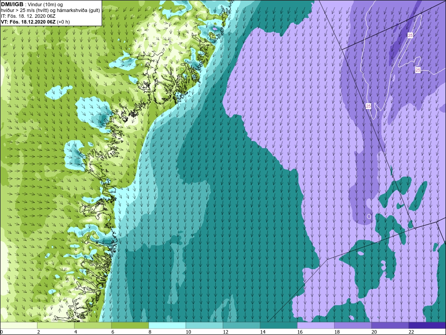The height and width of the screenshot is (335, 446).
Task: Click the rightmost "25" gust contour label
Action: pos(418,70)
